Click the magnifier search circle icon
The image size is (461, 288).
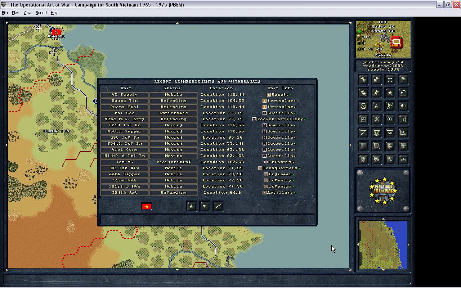click(x=376, y=146)
